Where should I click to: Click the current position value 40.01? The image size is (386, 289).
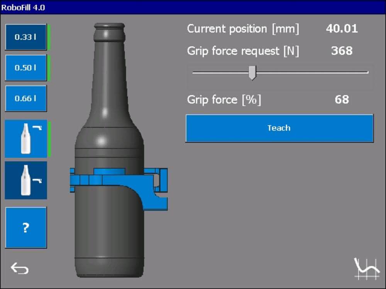click(x=342, y=29)
